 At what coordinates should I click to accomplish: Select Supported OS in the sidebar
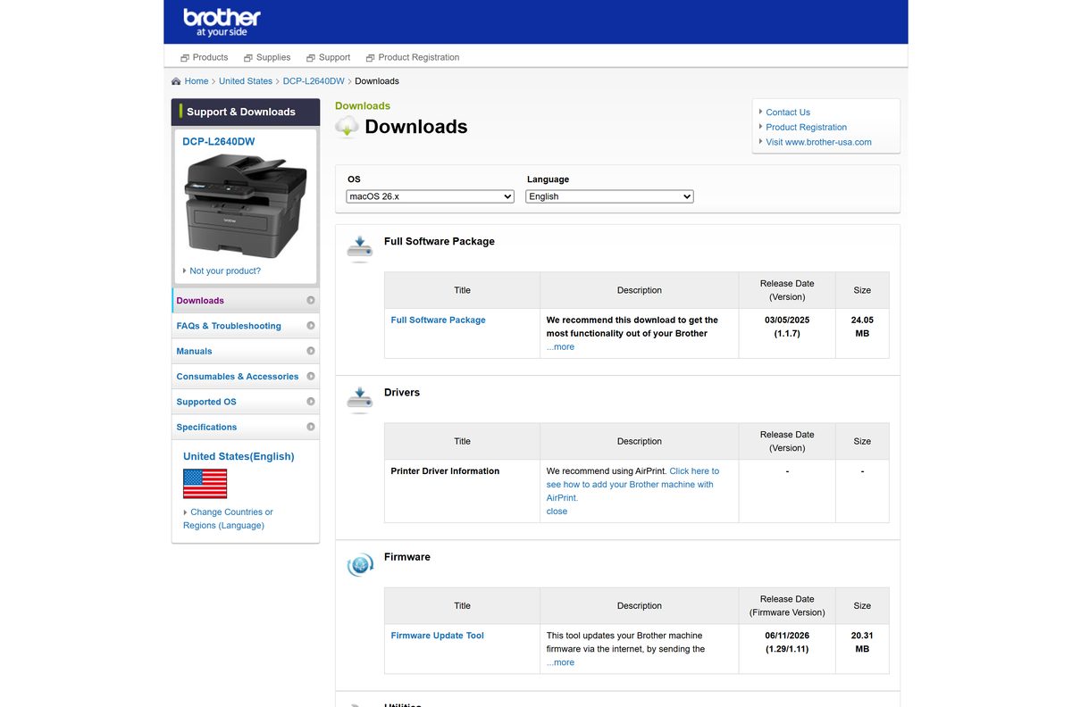click(246, 402)
